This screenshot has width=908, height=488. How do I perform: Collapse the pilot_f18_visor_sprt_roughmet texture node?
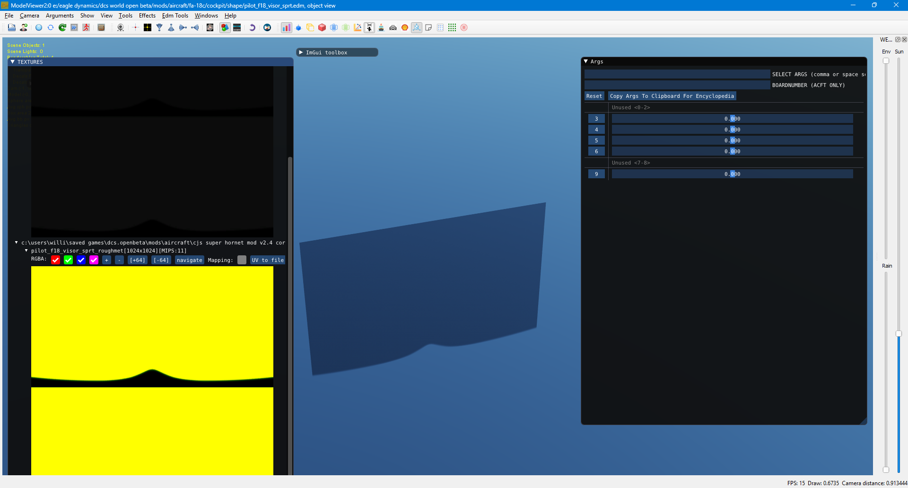pos(26,251)
